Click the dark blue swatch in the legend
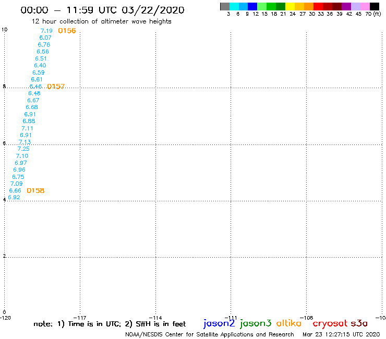 coord(252,6)
